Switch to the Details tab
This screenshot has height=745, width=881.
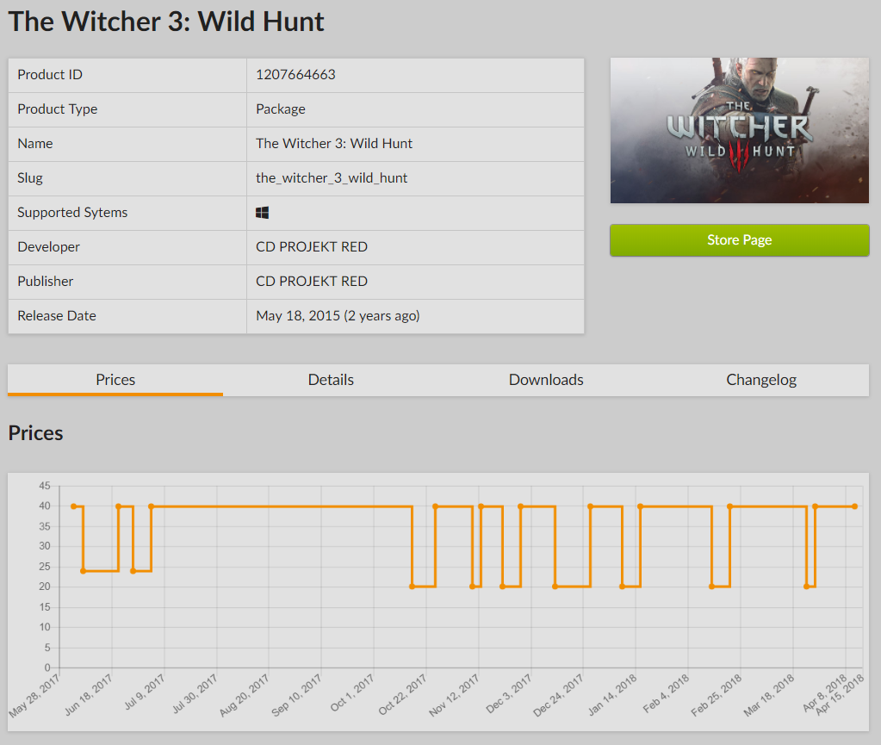(x=331, y=379)
